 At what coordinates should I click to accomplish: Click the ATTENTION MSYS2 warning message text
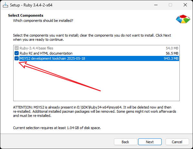pos(95,111)
